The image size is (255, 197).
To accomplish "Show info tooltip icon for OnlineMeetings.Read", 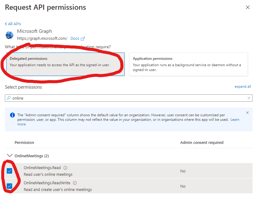I will coord(65,168).
